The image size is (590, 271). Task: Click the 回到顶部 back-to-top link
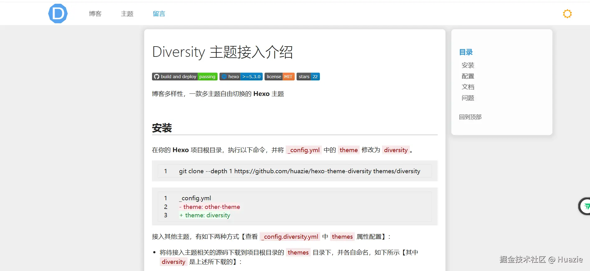click(x=470, y=117)
